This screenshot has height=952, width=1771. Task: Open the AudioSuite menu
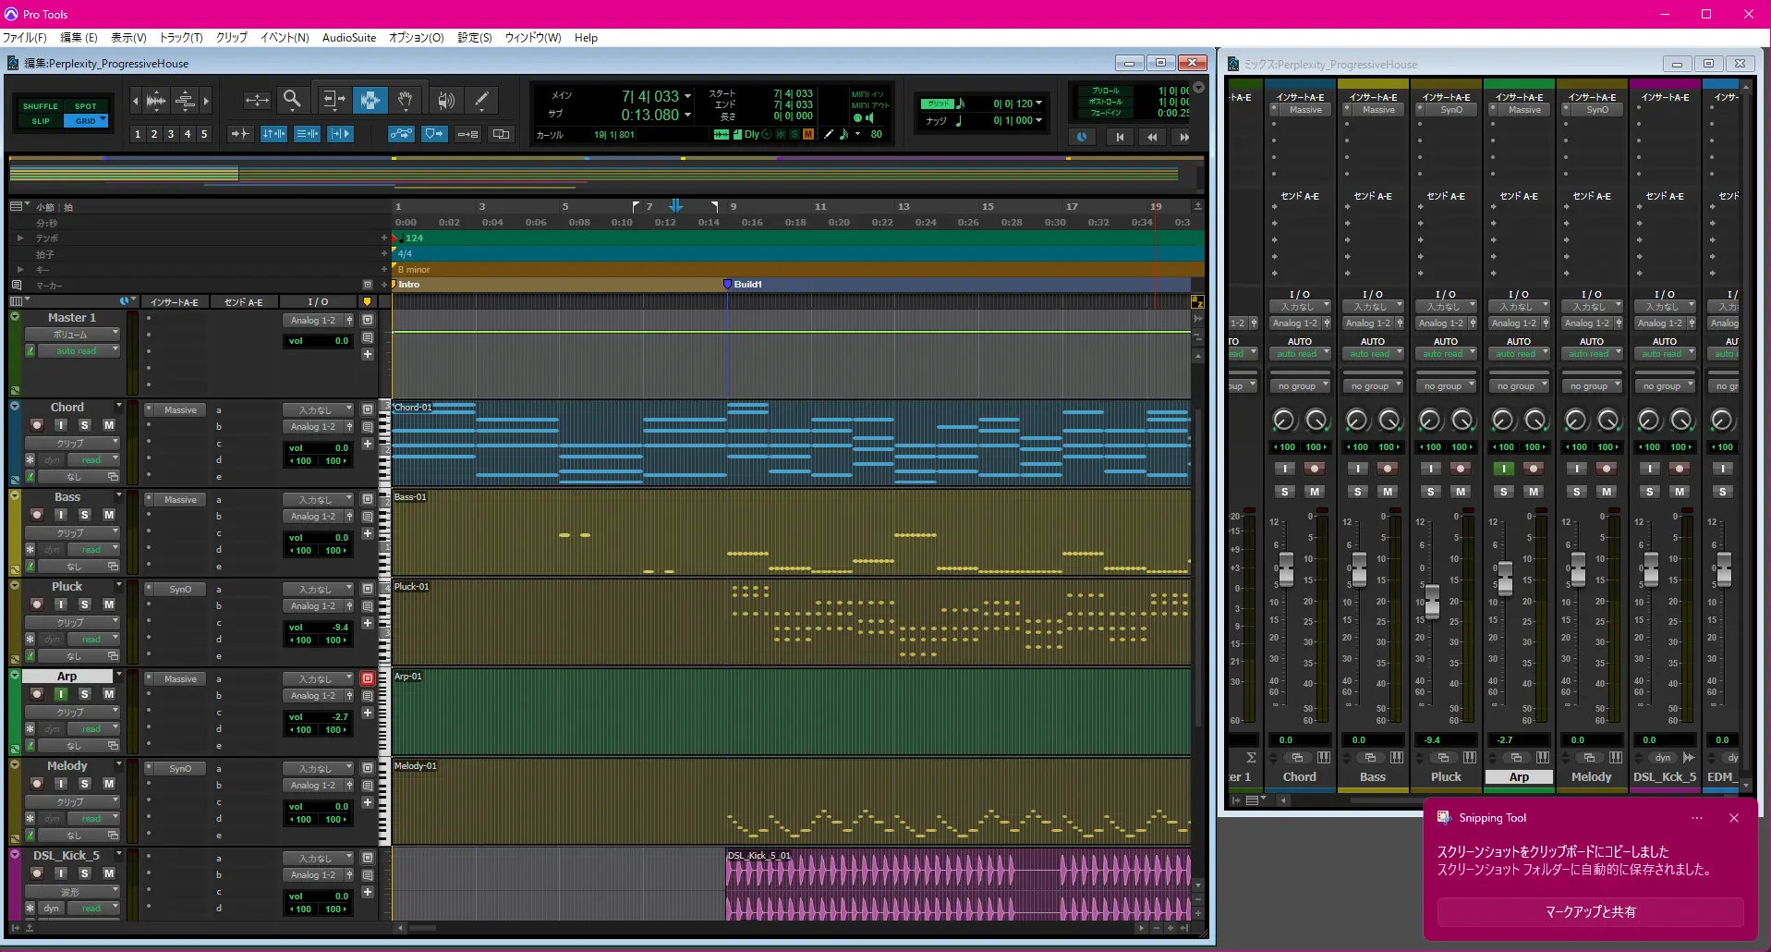(x=348, y=38)
